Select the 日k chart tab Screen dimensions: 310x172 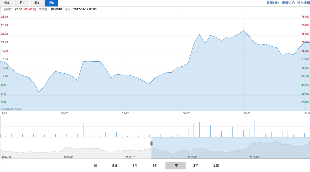(22, 3)
